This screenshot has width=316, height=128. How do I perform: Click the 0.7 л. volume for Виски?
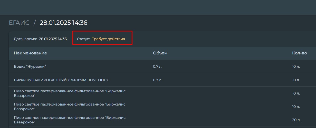158,80
